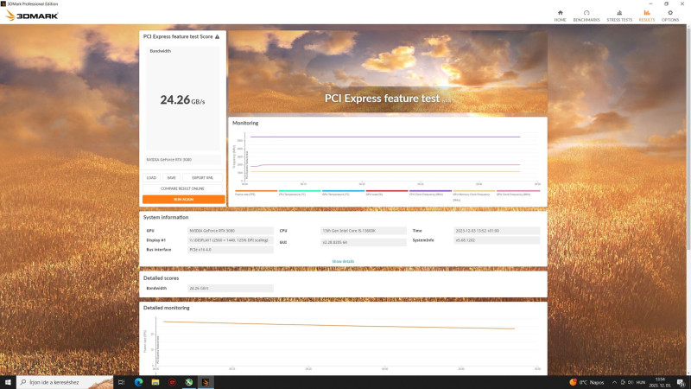Open Microsoft Edge from taskbar
Image resolution: width=691 pixels, height=389 pixels.
click(138, 382)
